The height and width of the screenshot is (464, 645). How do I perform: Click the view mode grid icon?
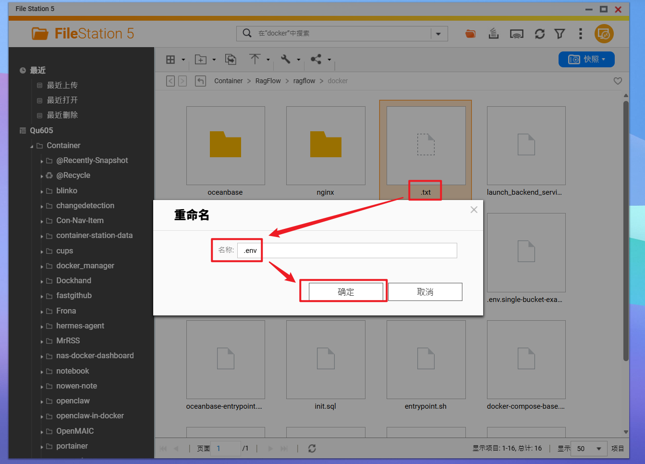pos(170,60)
